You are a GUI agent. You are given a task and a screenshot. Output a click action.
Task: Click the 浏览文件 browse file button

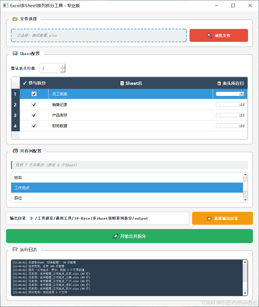tap(219, 36)
